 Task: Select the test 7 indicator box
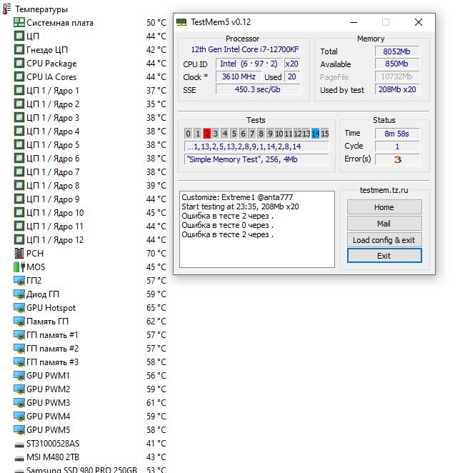pyautogui.click(x=252, y=134)
